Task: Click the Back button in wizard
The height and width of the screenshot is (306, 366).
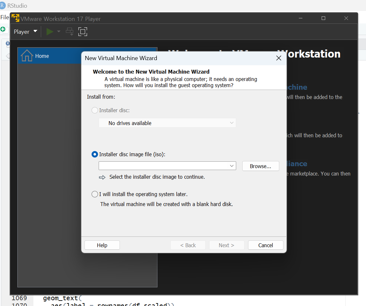Action: [188, 245]
